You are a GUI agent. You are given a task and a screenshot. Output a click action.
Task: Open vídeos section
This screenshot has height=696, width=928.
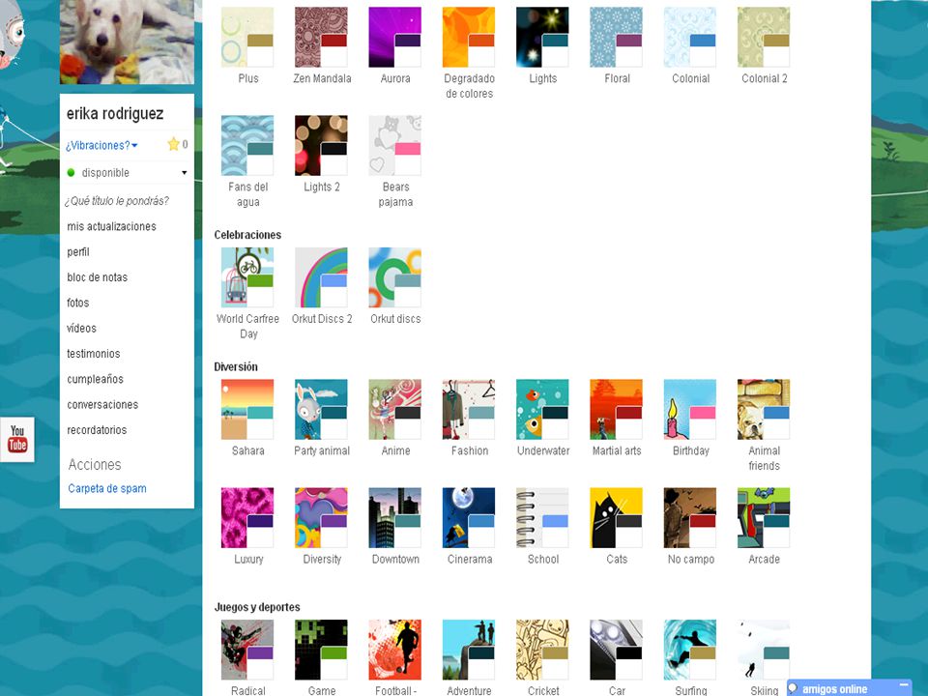pyautogui.click(x=81, y=329)
